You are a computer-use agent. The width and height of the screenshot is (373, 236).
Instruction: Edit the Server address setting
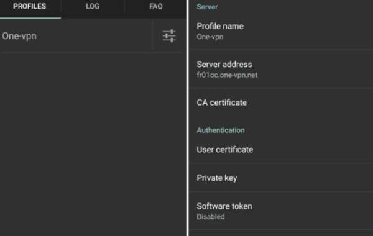(x=281, y=69)
